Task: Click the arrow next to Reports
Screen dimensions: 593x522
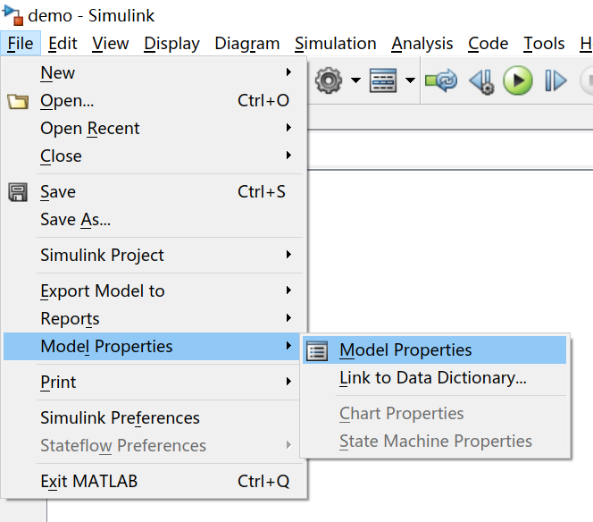Action: tap(288, 318)
